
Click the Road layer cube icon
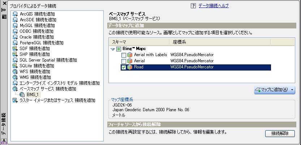click(x=130, y=67)
